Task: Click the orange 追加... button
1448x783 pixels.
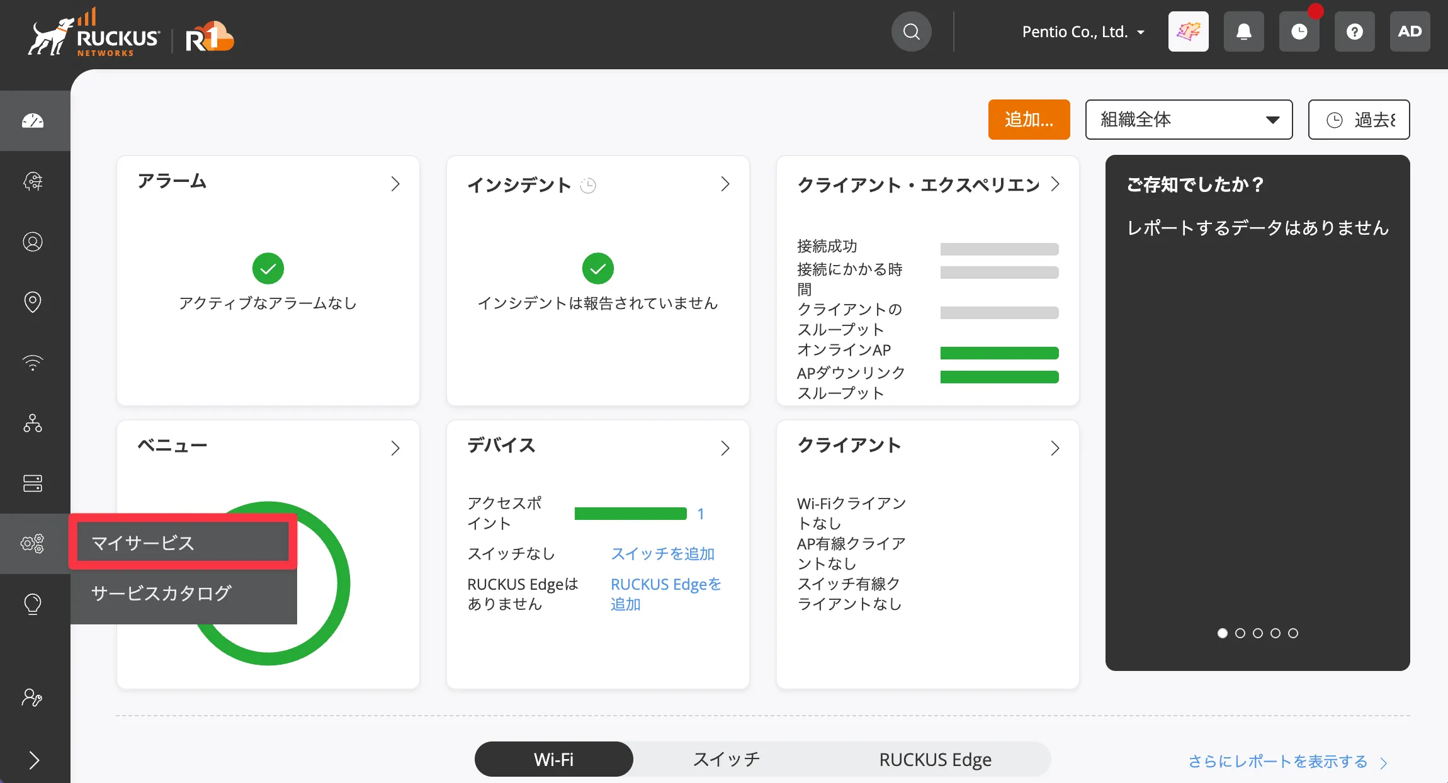Action: pyautogui.click(x=1029, y=120)
